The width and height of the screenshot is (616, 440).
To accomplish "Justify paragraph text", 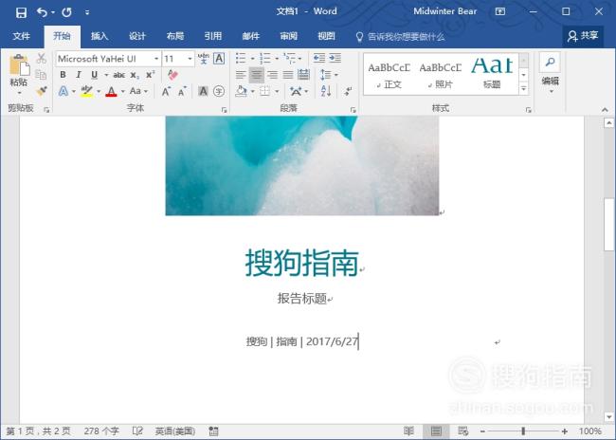I will click(288, 75).
